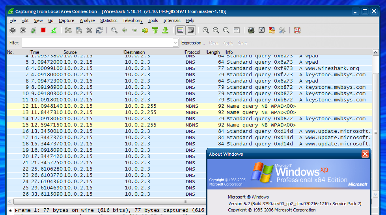
Task: Close the About Windows dialog
Action: pos(365,154)
